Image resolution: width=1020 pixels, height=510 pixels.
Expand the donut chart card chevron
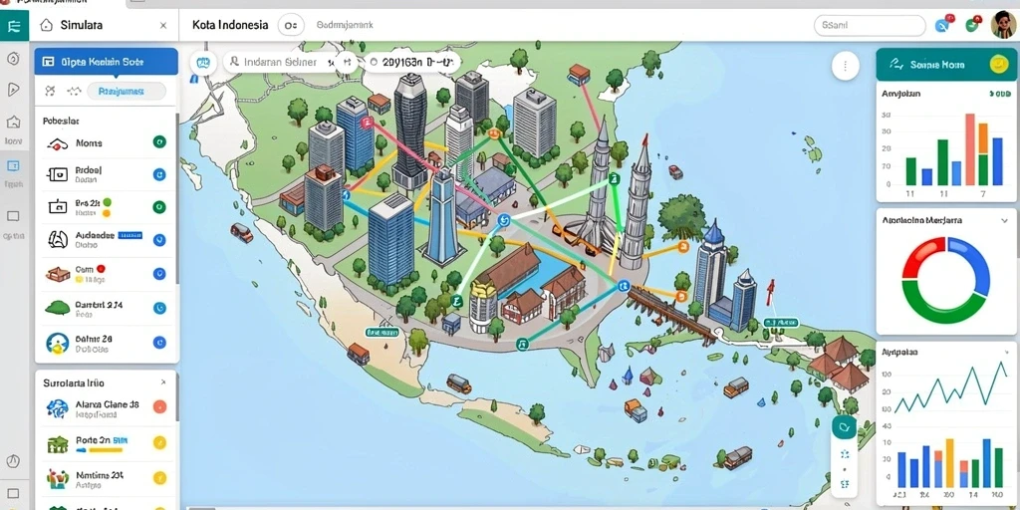1004,221
